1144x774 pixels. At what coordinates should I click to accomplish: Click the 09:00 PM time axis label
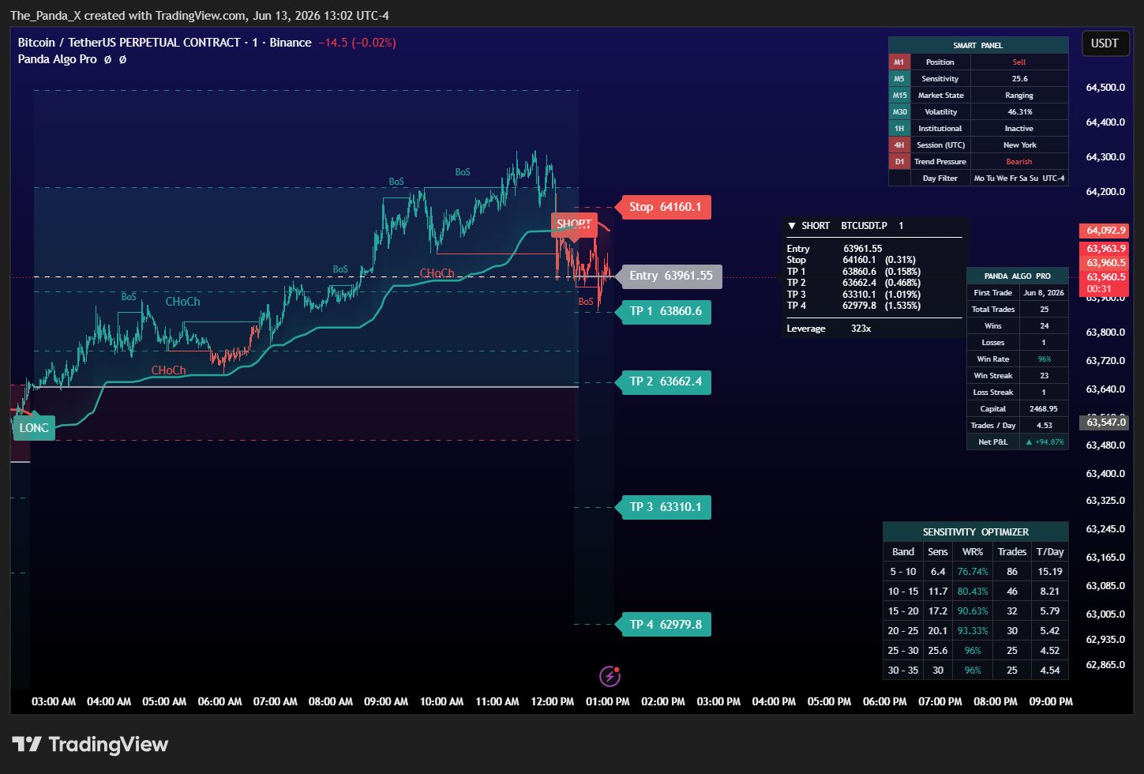(1051, 701)
